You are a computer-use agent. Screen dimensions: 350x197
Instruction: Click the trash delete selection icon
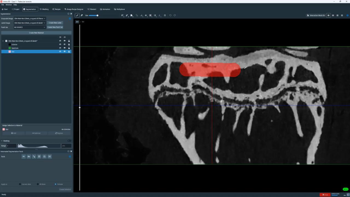pyautogui.click(x=165, y=15)
